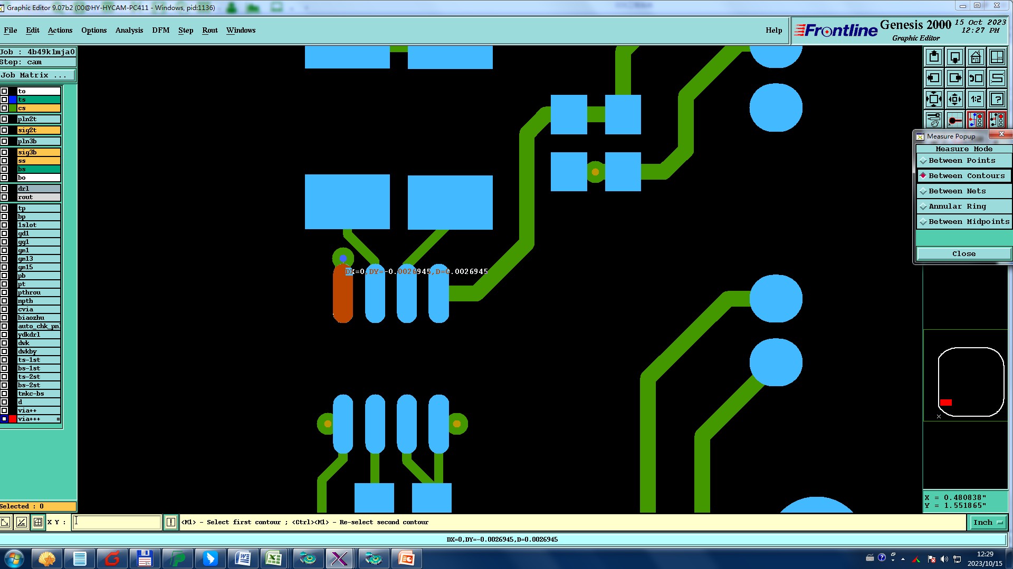Select the Between Nets measure mode
Screen dimensions: 1013x569
point(957,191)
